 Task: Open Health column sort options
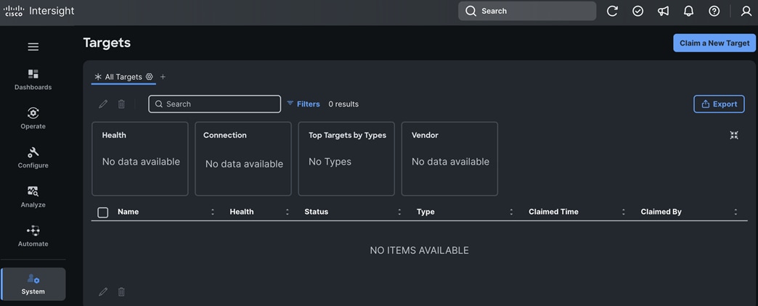tap(287, 212)
